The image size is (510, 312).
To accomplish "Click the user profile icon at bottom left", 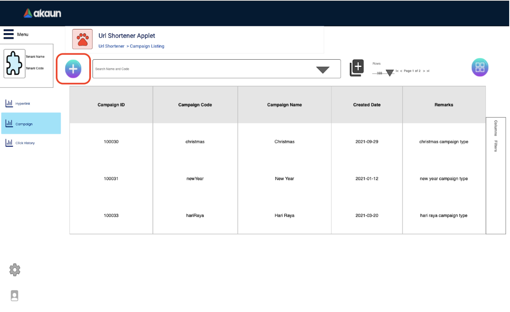I will (x=15, y=296).
